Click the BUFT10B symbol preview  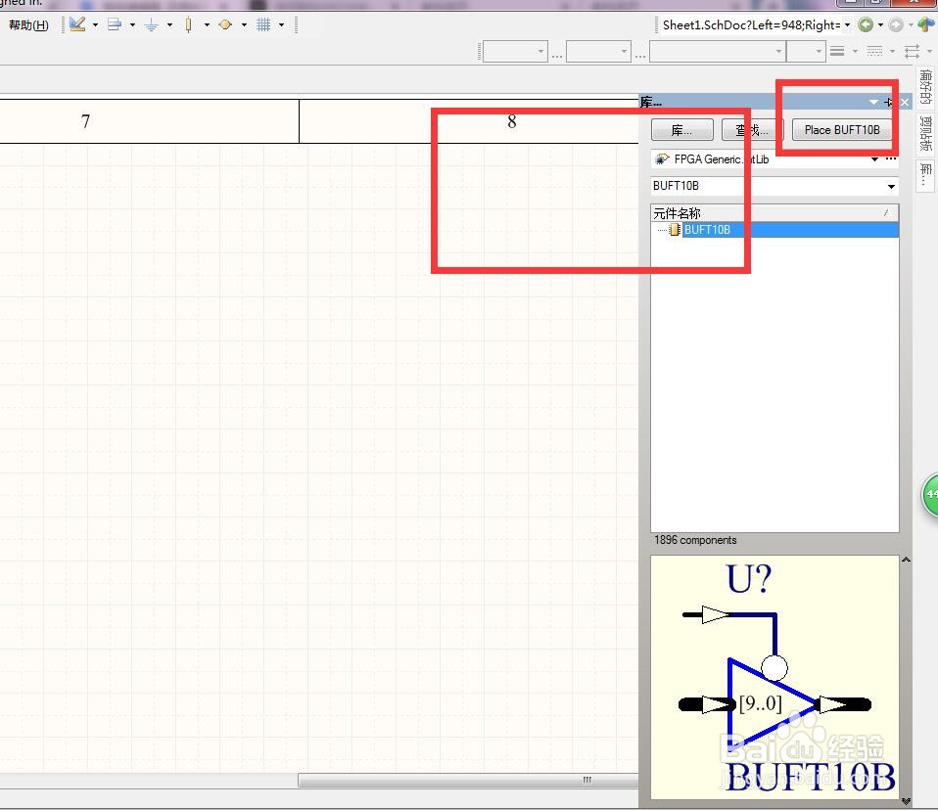pos(774,677)
